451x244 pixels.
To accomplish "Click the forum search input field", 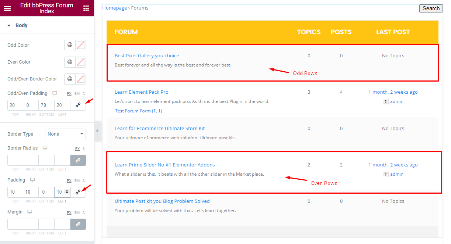I will 384,8.
